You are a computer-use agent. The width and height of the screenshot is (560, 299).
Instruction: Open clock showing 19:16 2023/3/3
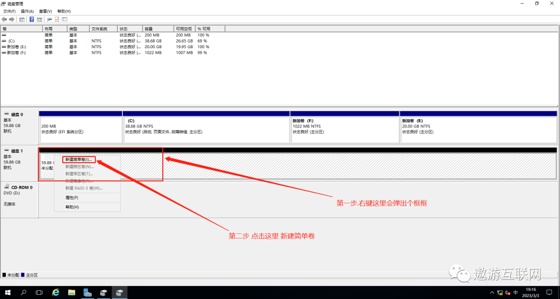tap(531, 293)
